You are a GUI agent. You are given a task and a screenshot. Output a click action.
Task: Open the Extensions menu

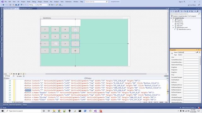[68, 2]
